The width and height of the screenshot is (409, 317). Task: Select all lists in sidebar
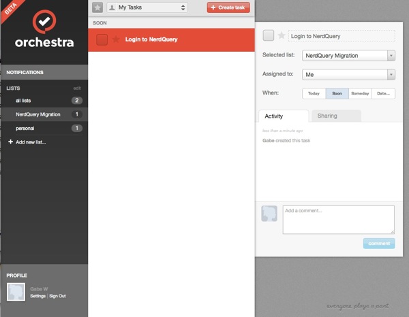click(x=44, y=101)
